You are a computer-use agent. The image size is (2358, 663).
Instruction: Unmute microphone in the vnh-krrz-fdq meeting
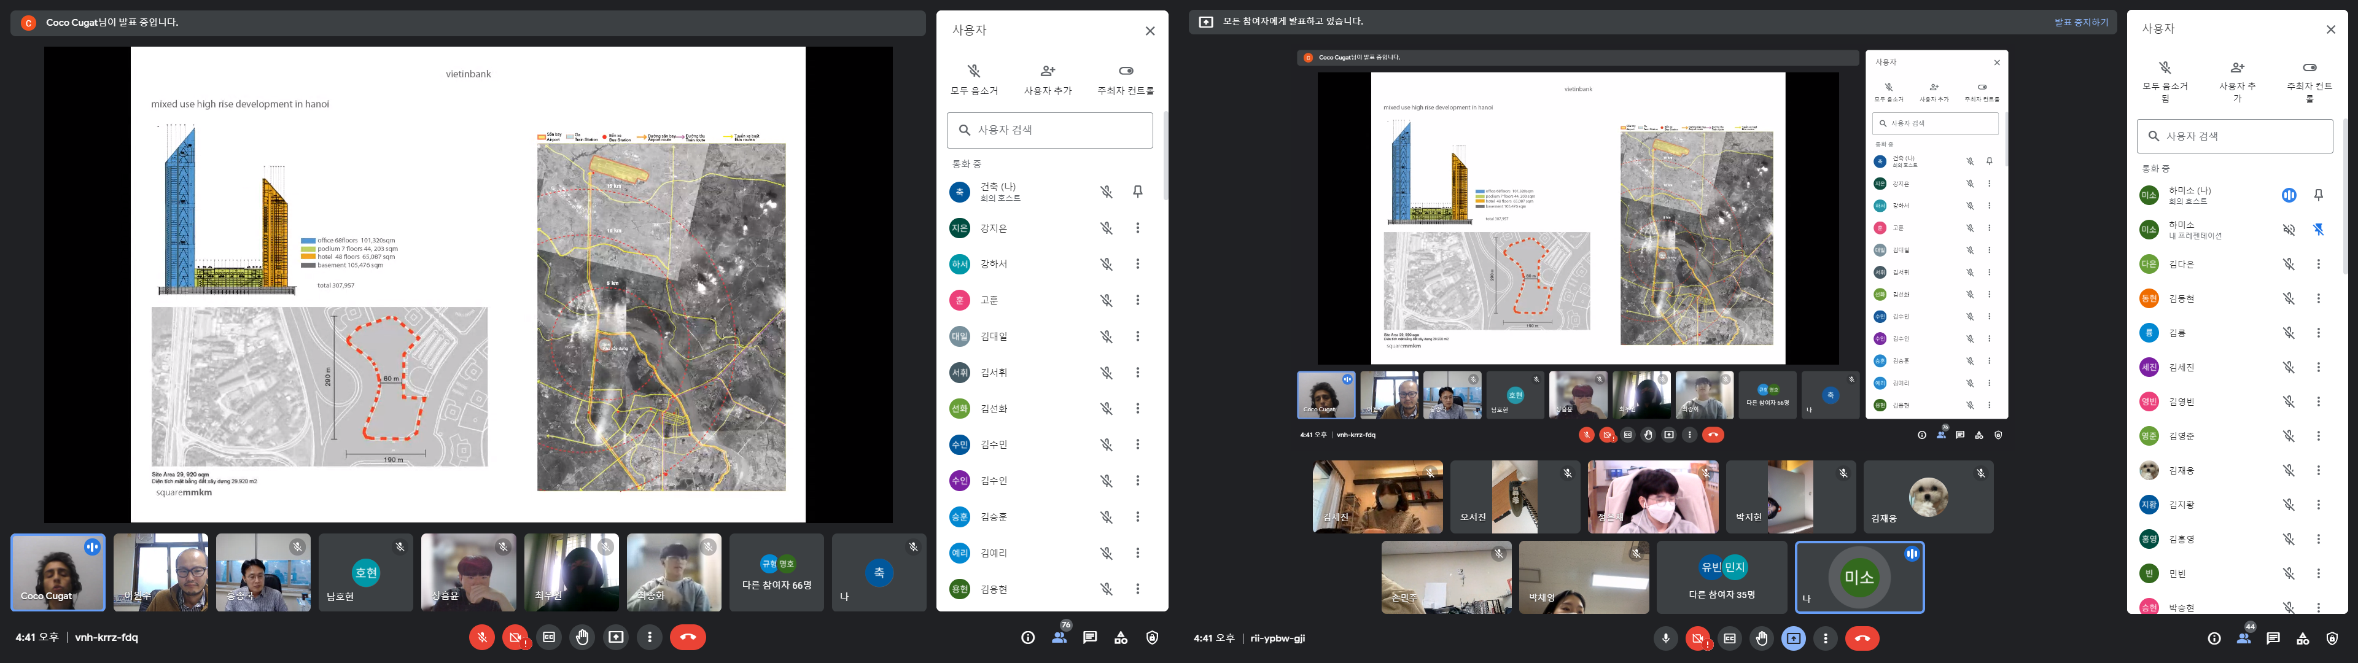pos(481,637)
